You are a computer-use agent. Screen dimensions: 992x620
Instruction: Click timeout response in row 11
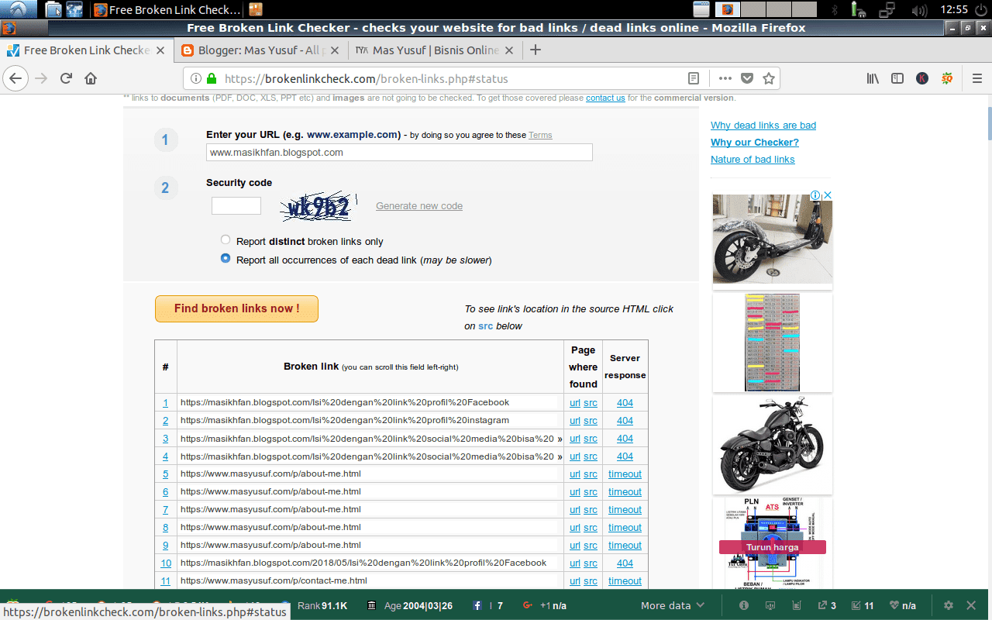click(x=625, y=581)
